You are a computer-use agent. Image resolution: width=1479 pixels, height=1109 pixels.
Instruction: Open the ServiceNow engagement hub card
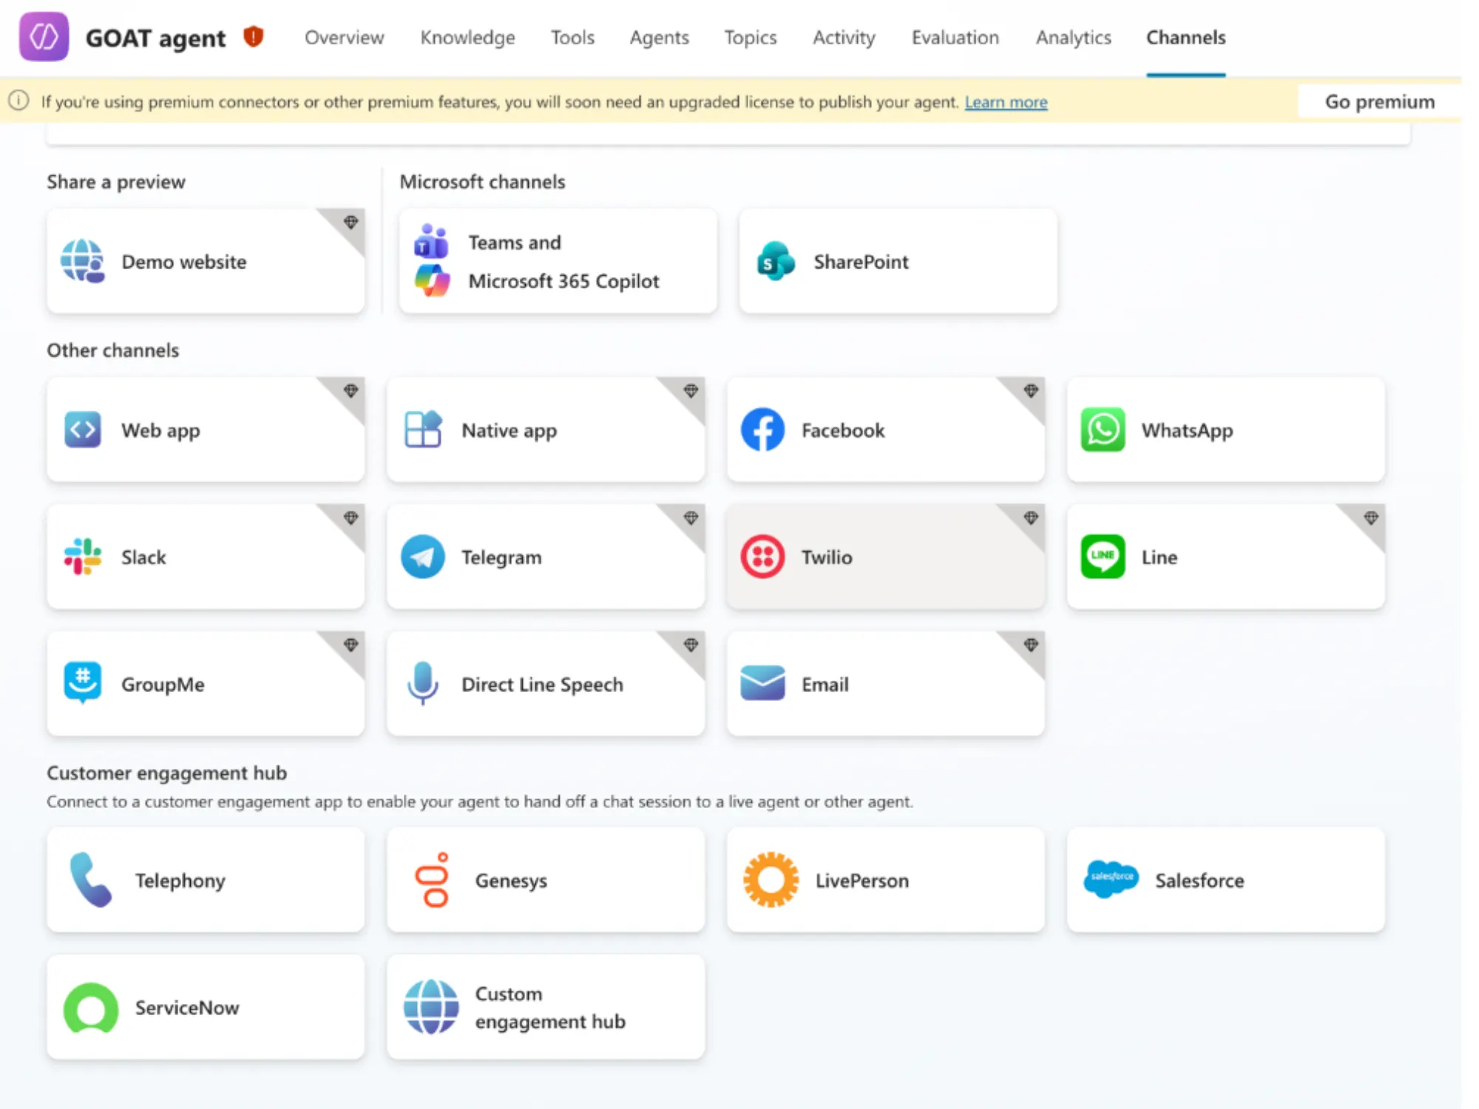(206, 1007)
